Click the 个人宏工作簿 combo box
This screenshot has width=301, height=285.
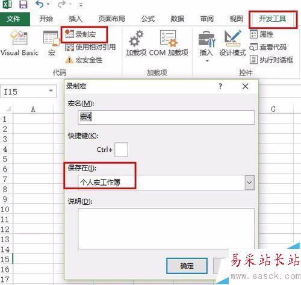[x=166, y=183]
